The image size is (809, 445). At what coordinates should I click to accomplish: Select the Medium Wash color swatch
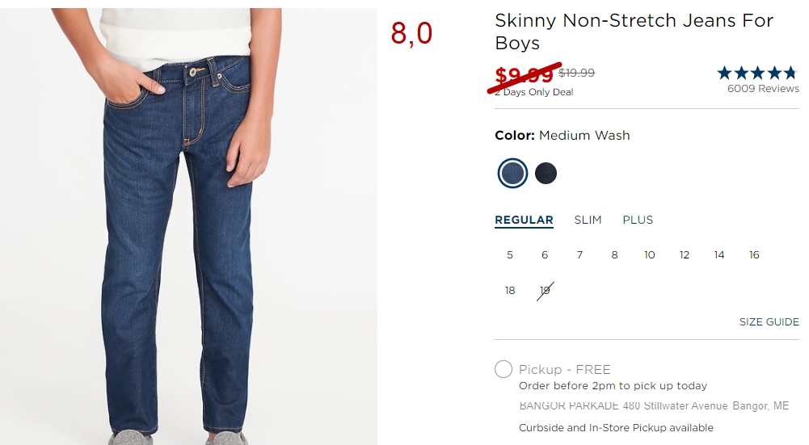tap(512, 174)
